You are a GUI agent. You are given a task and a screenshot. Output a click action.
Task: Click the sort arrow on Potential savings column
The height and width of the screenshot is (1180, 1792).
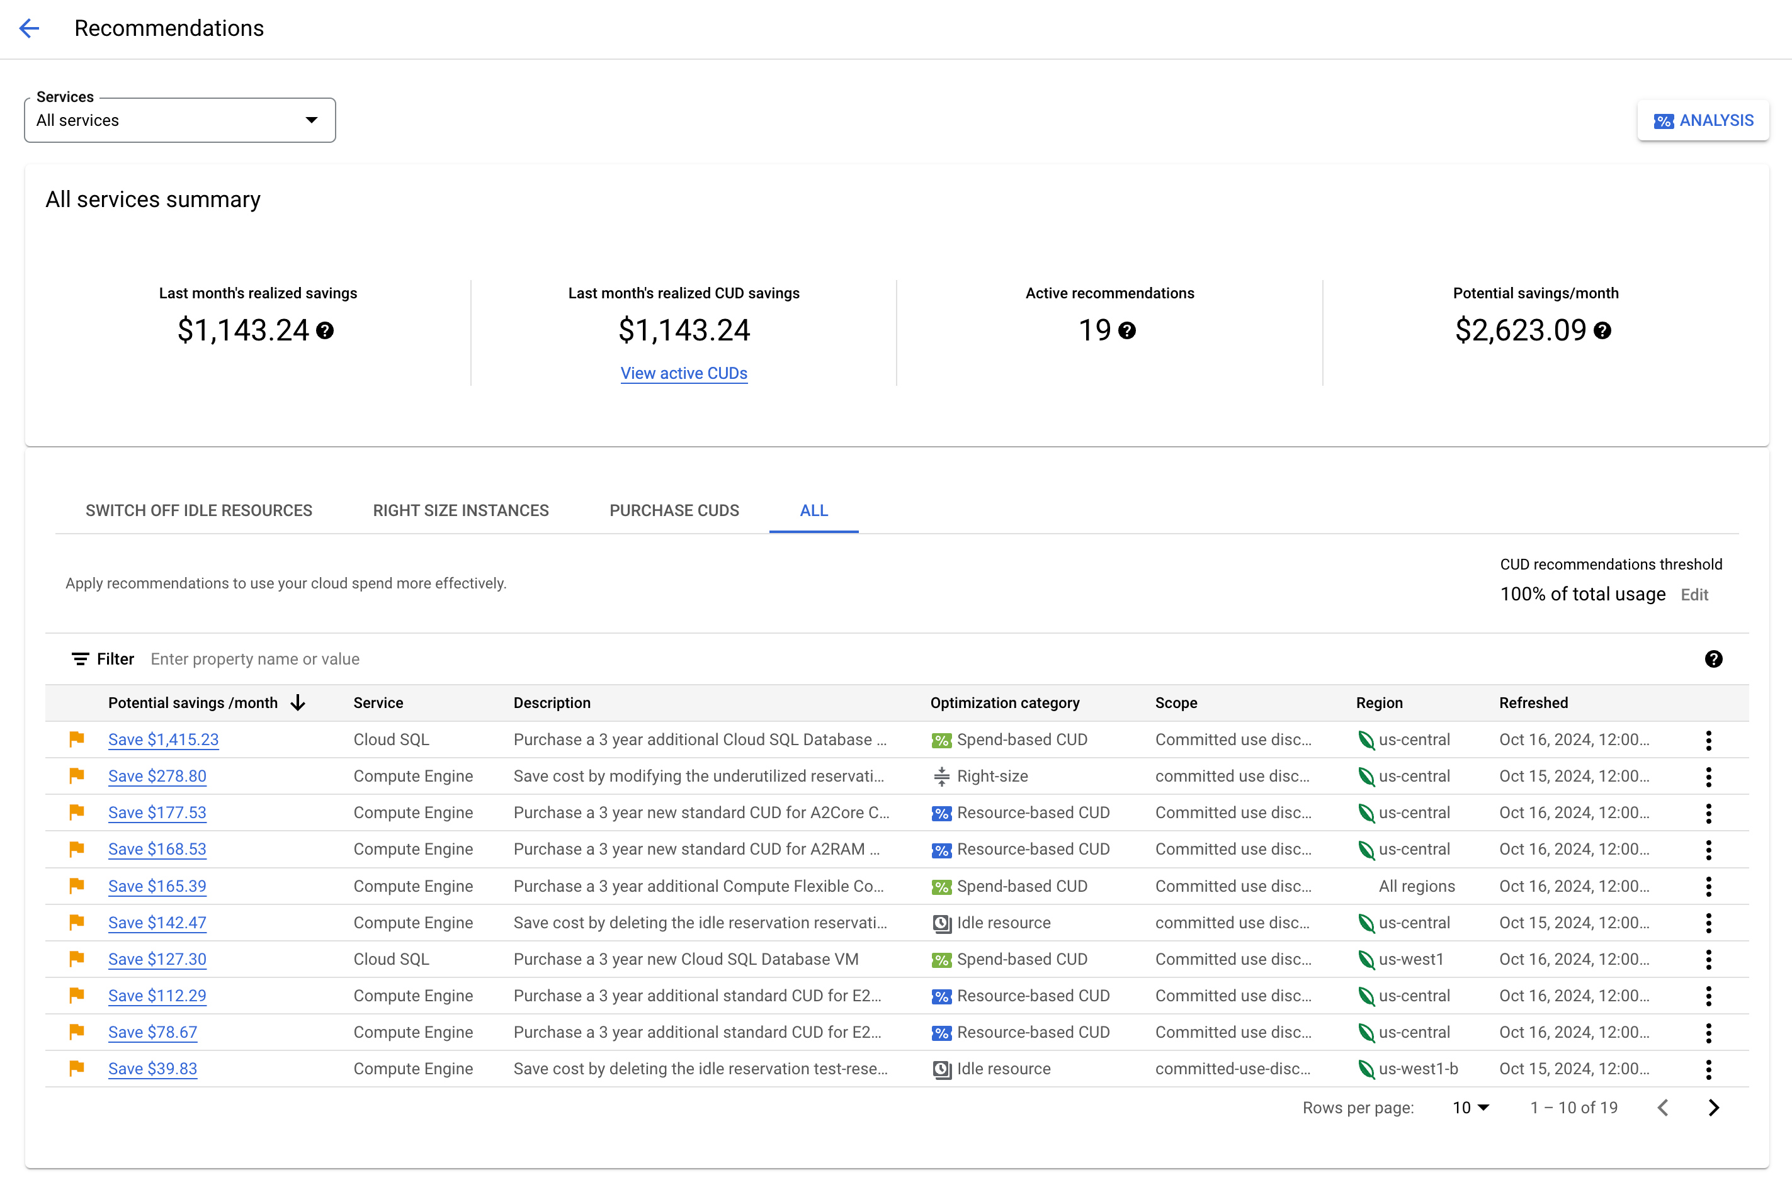pyautogui.click(x=299, y=703)
